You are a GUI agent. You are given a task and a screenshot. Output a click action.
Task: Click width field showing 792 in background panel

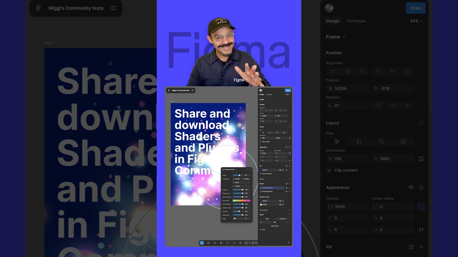pos(347,158)
